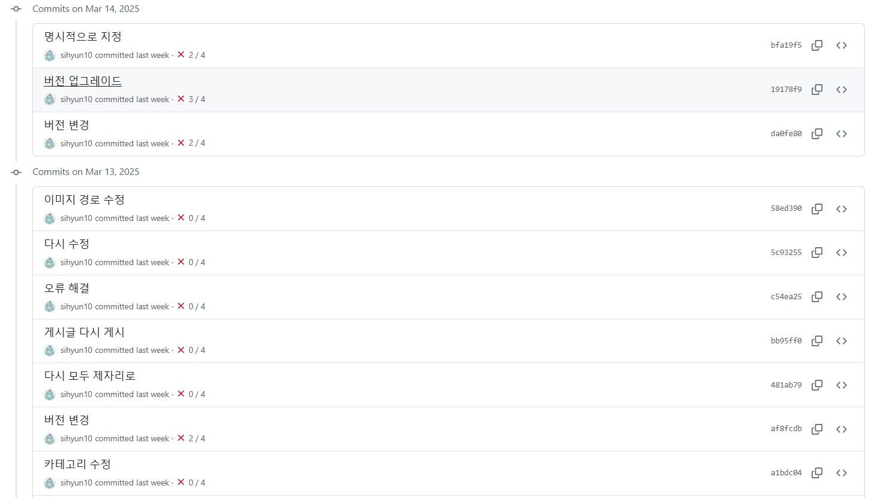
Task: Open sihyun10 avatar on 버전 변경 da0fe80
Action: point(50,143)
